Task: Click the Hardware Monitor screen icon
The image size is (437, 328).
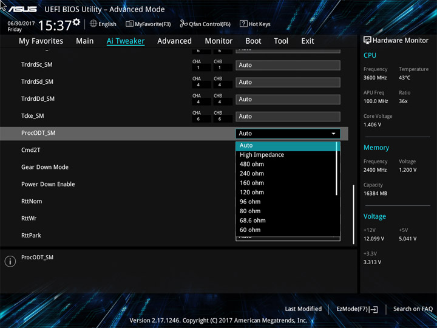Action: [367, 40]
